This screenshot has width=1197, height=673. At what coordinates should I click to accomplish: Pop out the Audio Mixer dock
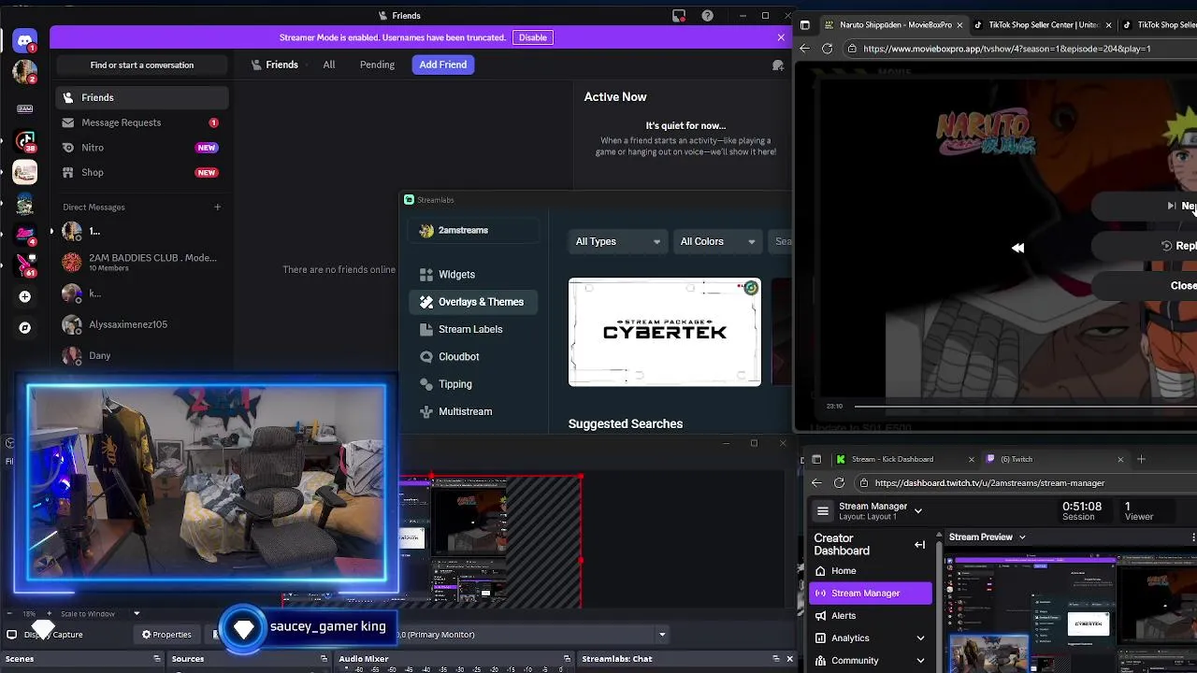tap(567, 659)
